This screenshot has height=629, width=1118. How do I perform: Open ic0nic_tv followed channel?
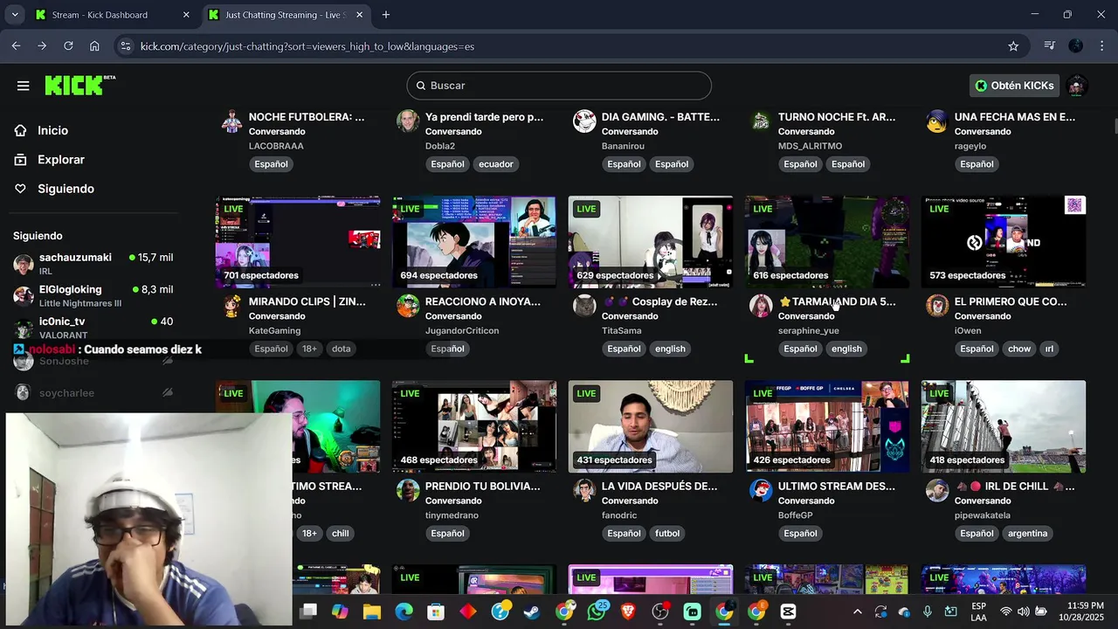pyautogui.click(x=93, y=328)
